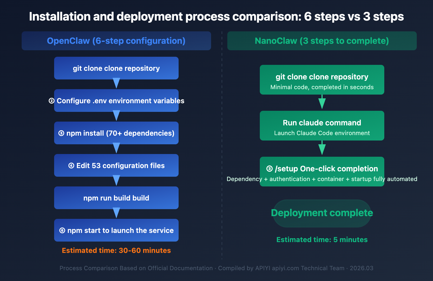Expand the git clone clone repository step

pyautogui.click(x=322, y=80)
